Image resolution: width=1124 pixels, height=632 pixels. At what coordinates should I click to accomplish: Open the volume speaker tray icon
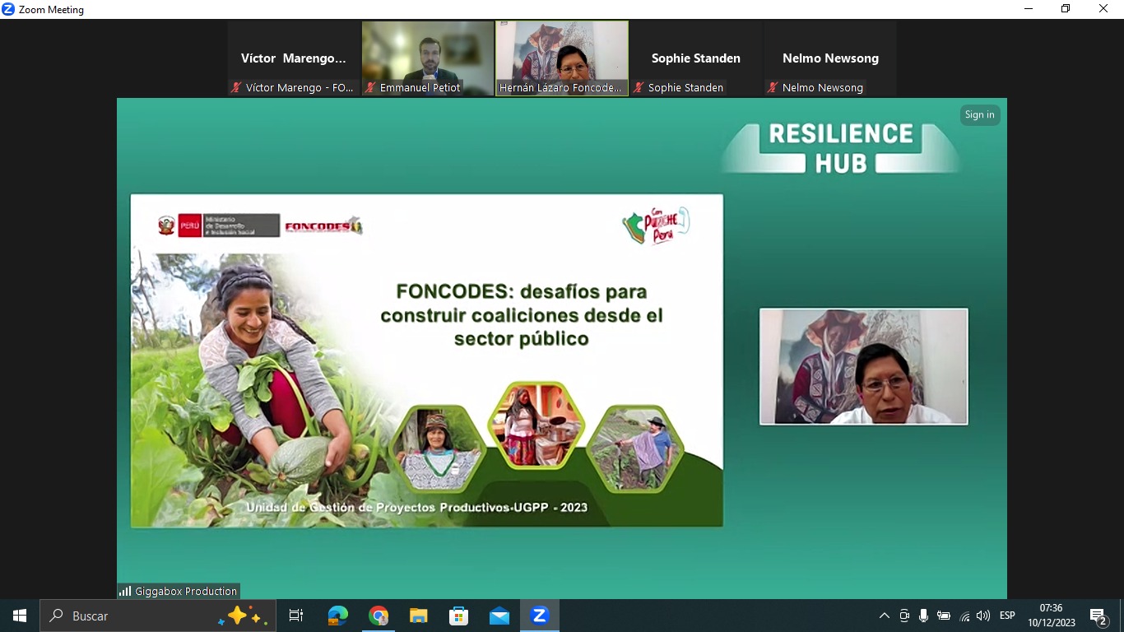(983, 616)
